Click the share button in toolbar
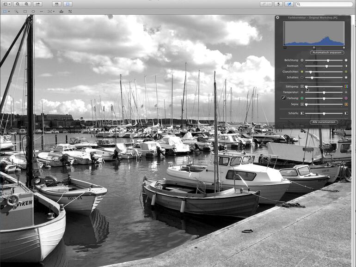The width and height of the screenshot is (356, 267). click(37, 4)
